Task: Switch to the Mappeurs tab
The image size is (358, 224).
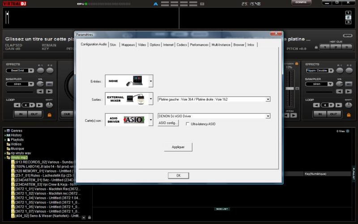Action: click(x=128, y=45)
